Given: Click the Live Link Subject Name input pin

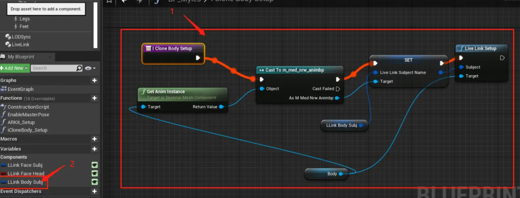Looking at the screenshot, I should 375,72.
